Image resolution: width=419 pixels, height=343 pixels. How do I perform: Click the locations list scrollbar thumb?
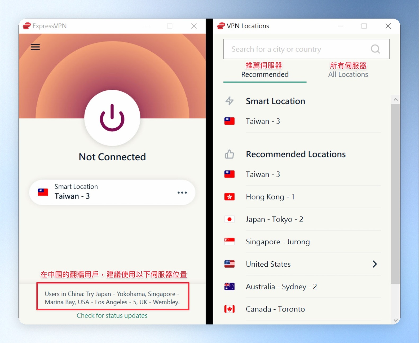(x=395, y=194)
